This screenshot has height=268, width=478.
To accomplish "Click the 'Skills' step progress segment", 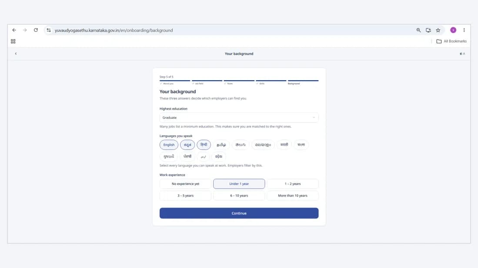I will [271, 82].
